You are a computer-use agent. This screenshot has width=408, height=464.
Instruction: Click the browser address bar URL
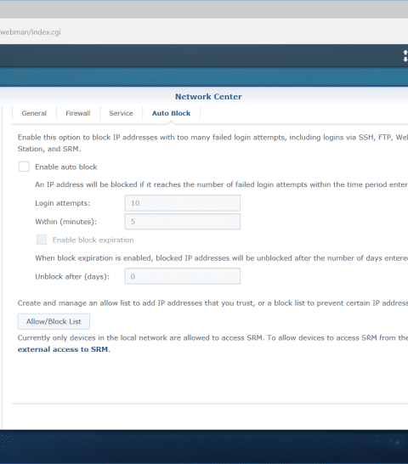click(31, 32)
